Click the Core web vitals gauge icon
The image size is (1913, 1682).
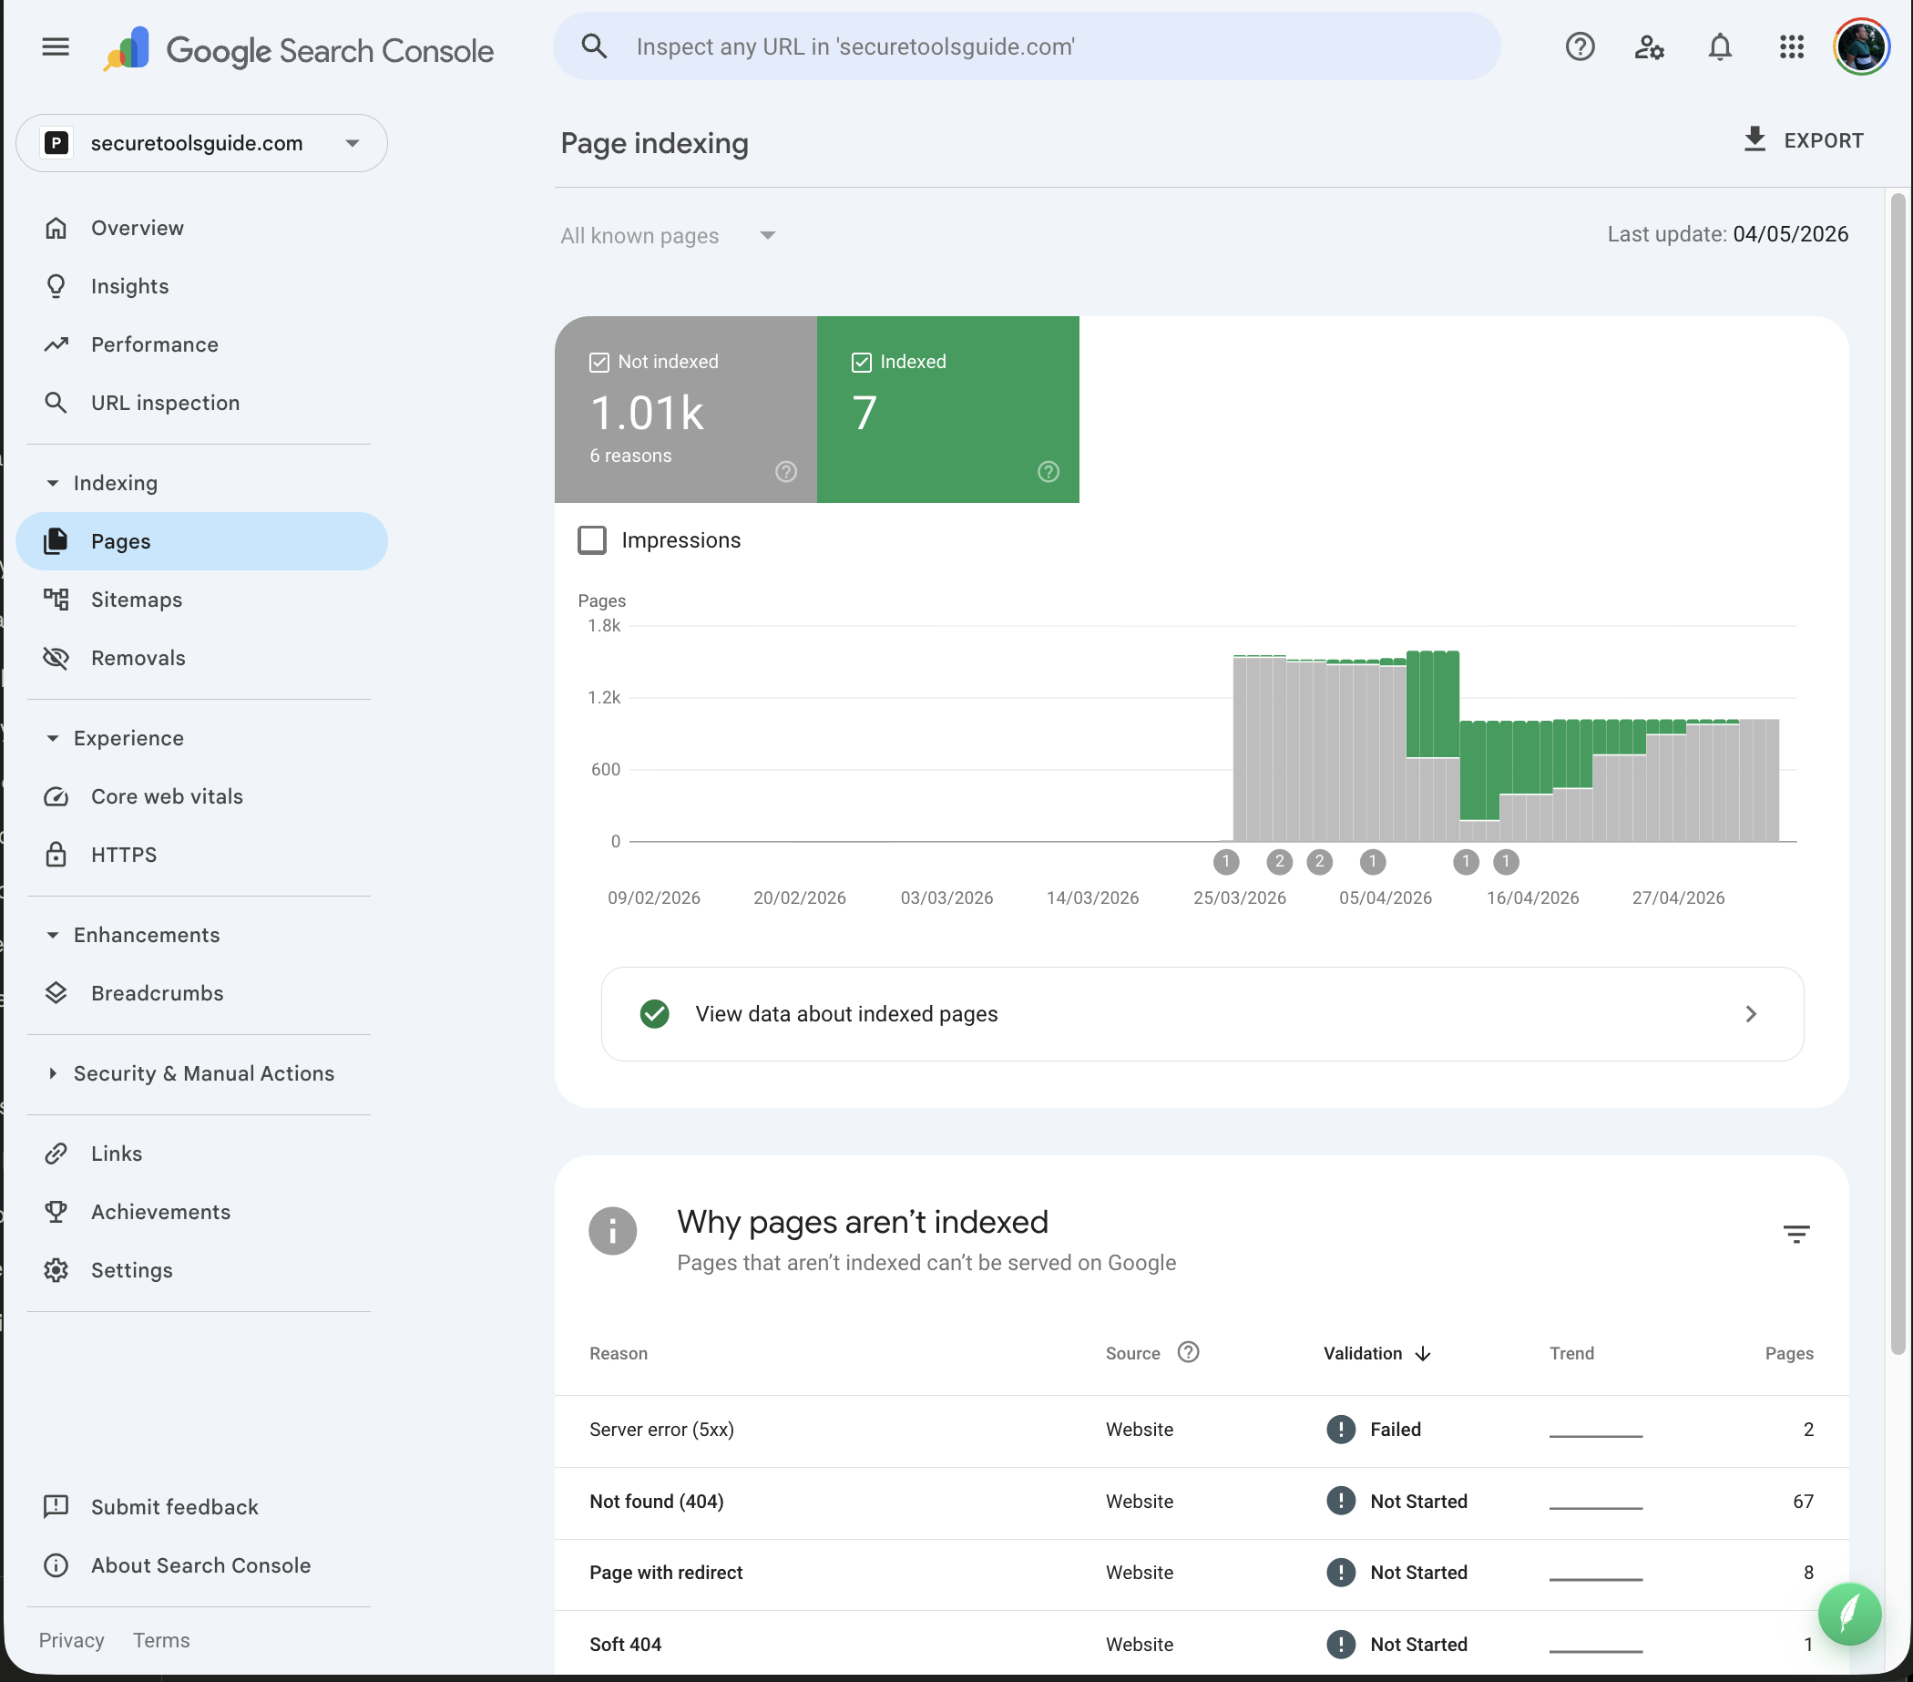[x=56, y=796]
